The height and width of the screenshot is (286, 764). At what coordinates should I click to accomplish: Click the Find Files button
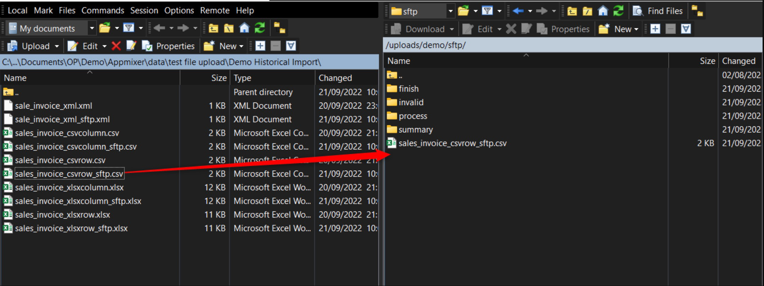(658, 11)
